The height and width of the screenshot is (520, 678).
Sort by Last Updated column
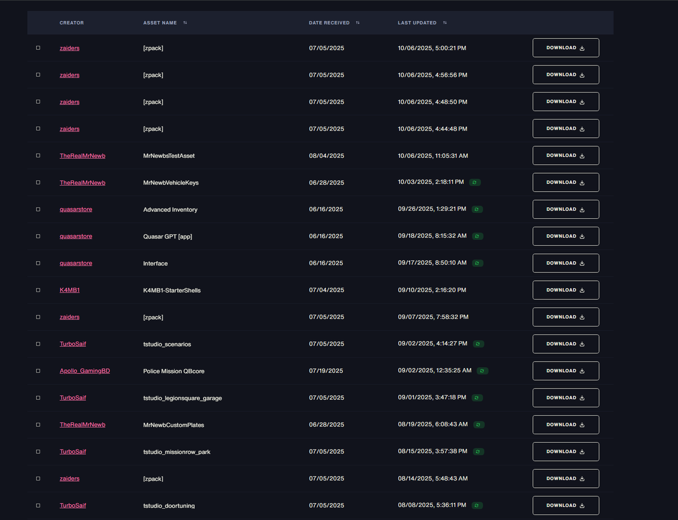pos(445,23)
